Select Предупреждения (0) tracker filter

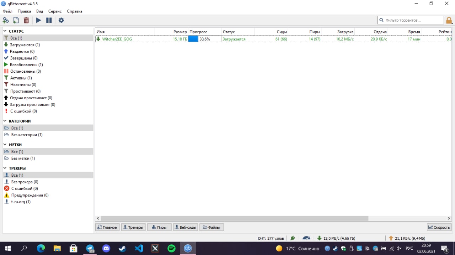48,195
